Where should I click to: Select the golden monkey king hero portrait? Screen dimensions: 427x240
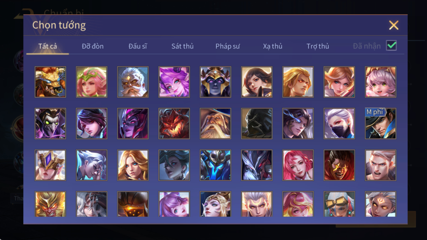coord(50,204)
